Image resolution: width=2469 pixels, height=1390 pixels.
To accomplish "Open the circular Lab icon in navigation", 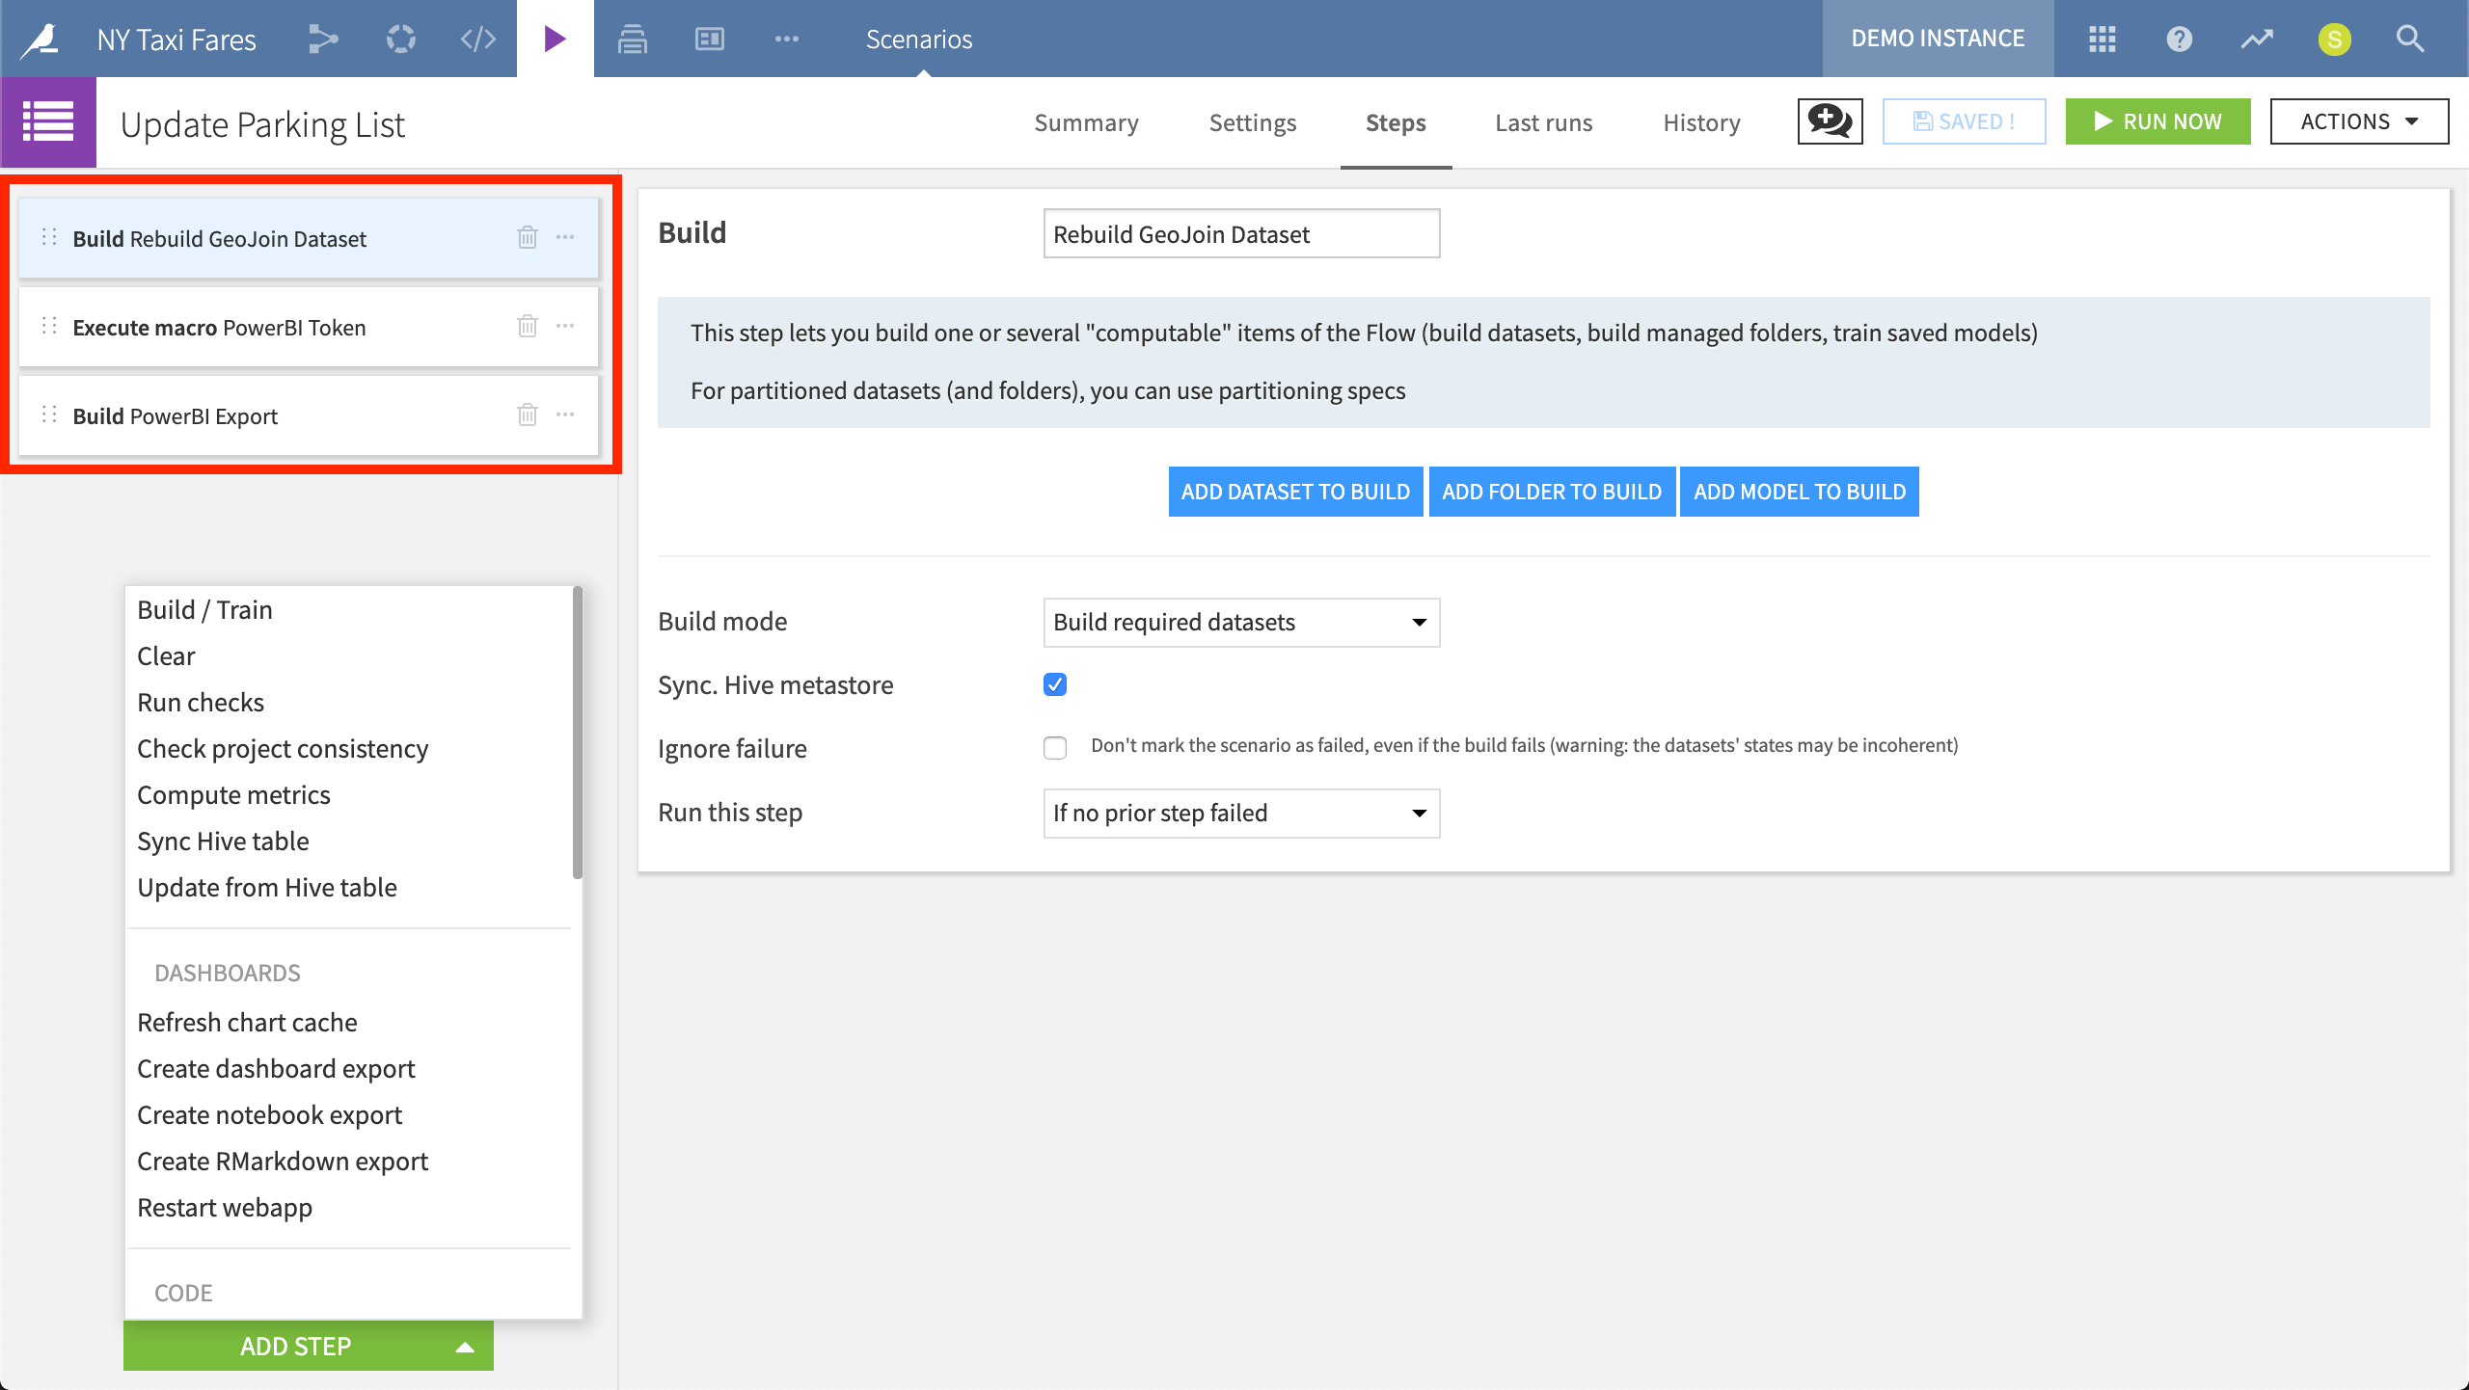I will 401,39.
